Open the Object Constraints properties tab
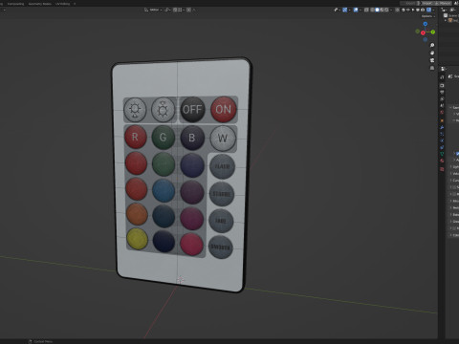Screen dimensions: 459x344 point(442,147)
